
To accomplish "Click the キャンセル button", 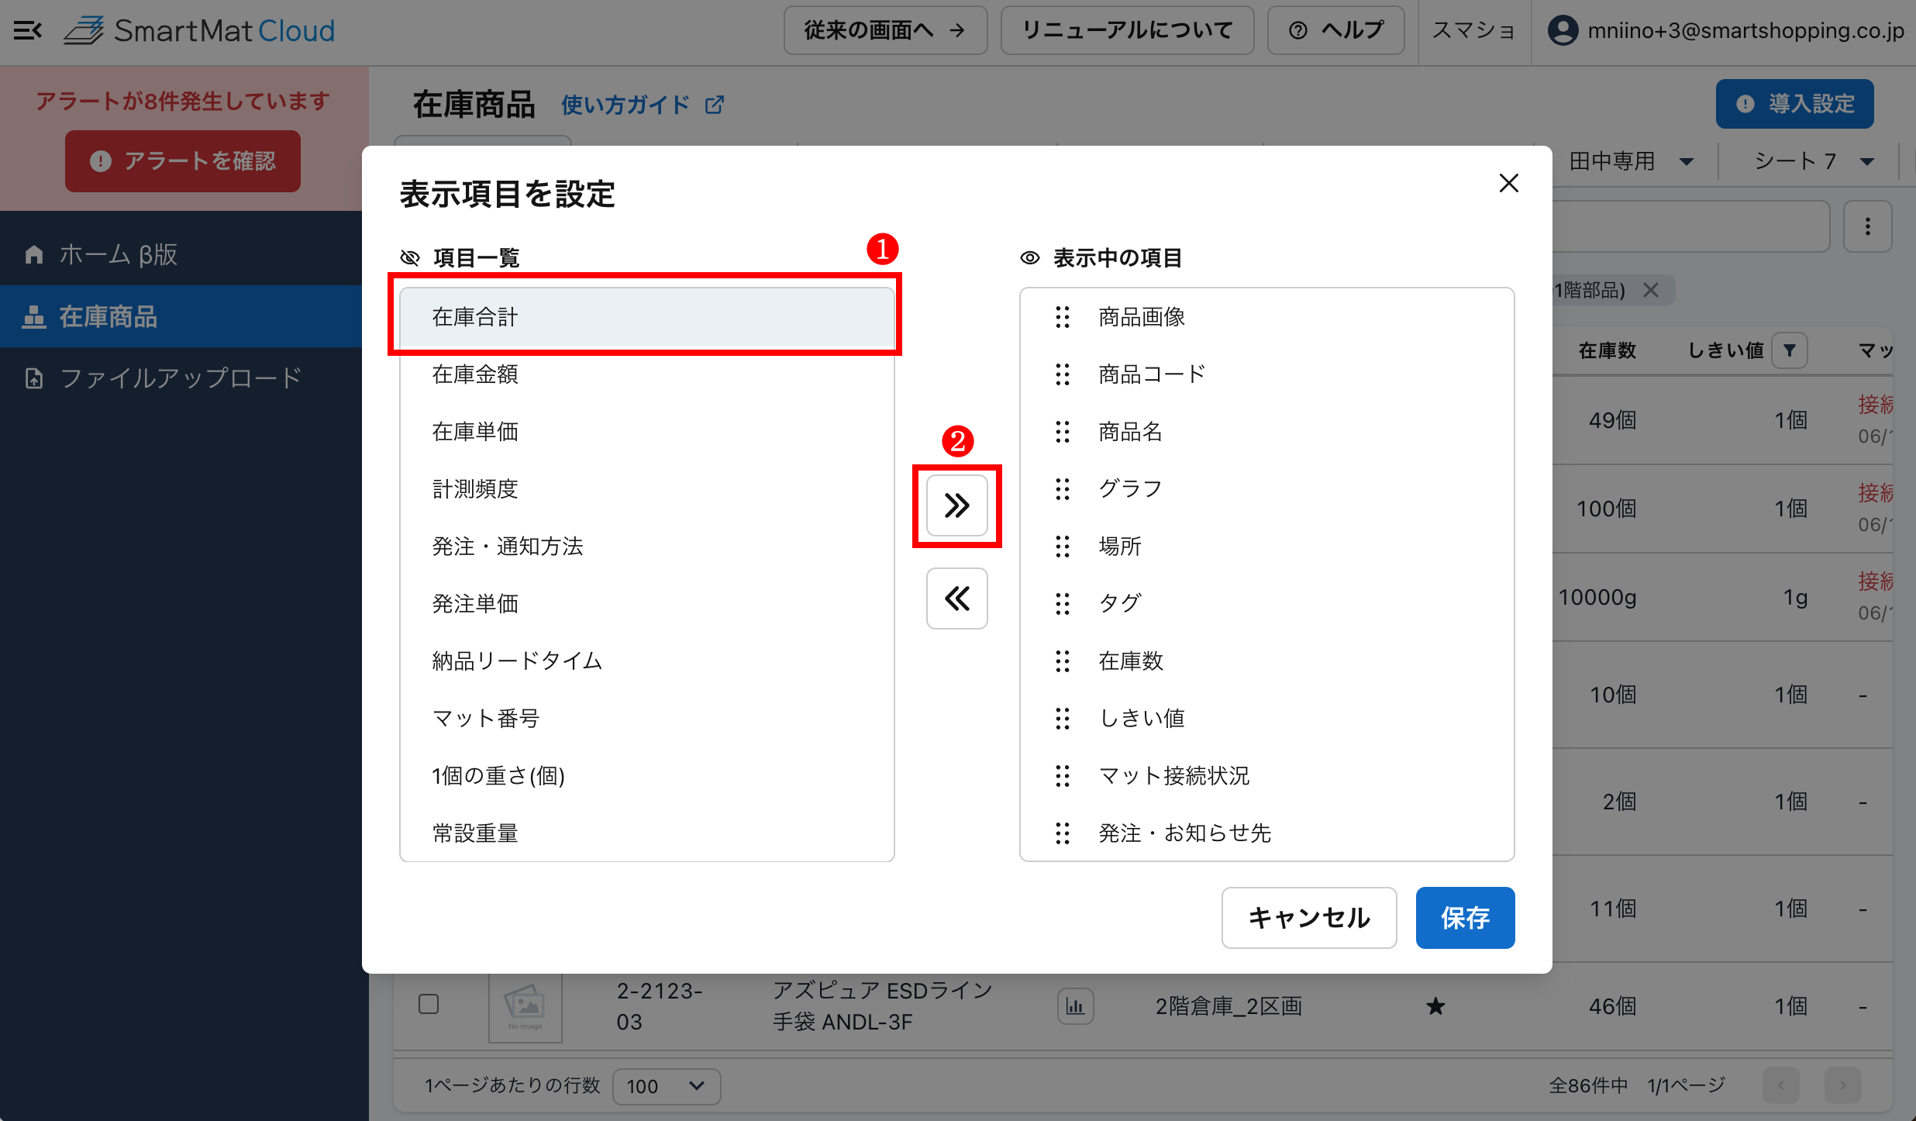I will tap(1308, 918).
